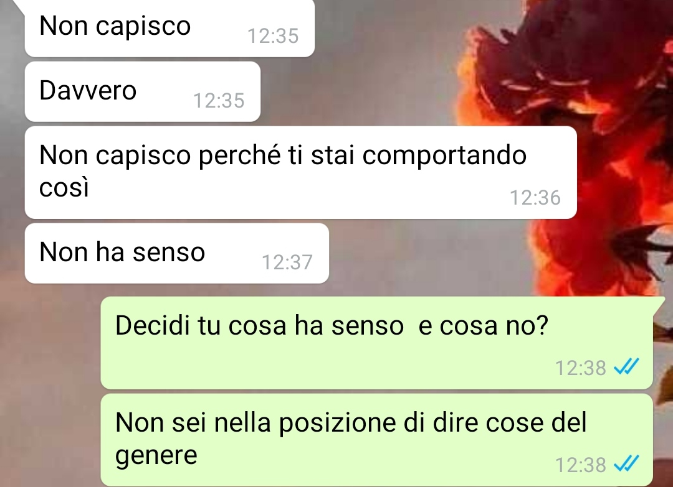Image resolution: width=673 pixels, height=487 pixels.
Task: Tap the word 'così' in the received message
Action: coord(64,188)
